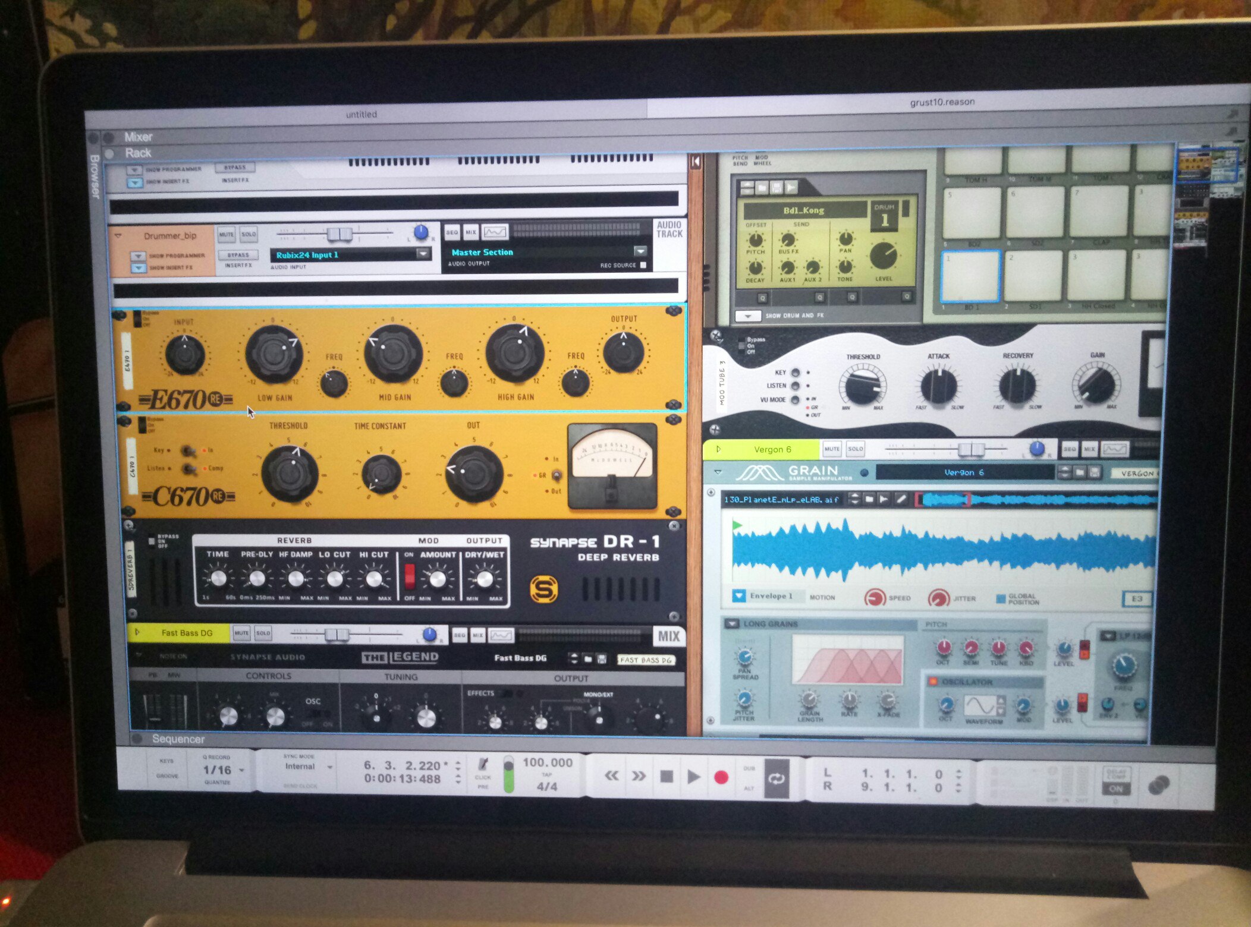
Task: Click the Delay Comp ON button
Action: coord(1116,789)
